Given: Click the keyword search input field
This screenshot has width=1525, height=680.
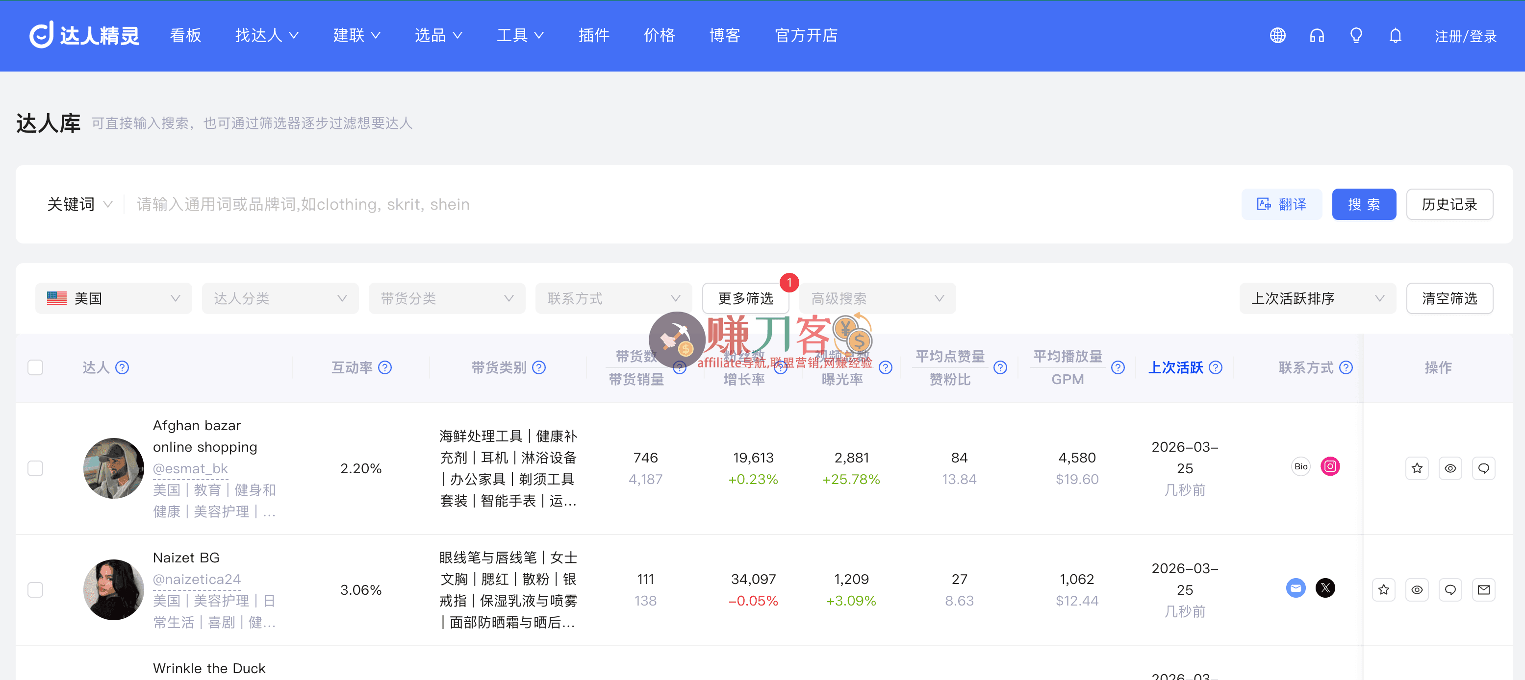Looking at the screenshot, I should pos(414,204).
